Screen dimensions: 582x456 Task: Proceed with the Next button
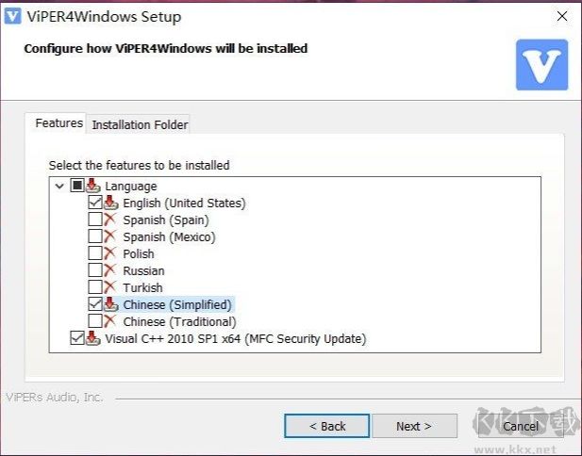(414, 426)
